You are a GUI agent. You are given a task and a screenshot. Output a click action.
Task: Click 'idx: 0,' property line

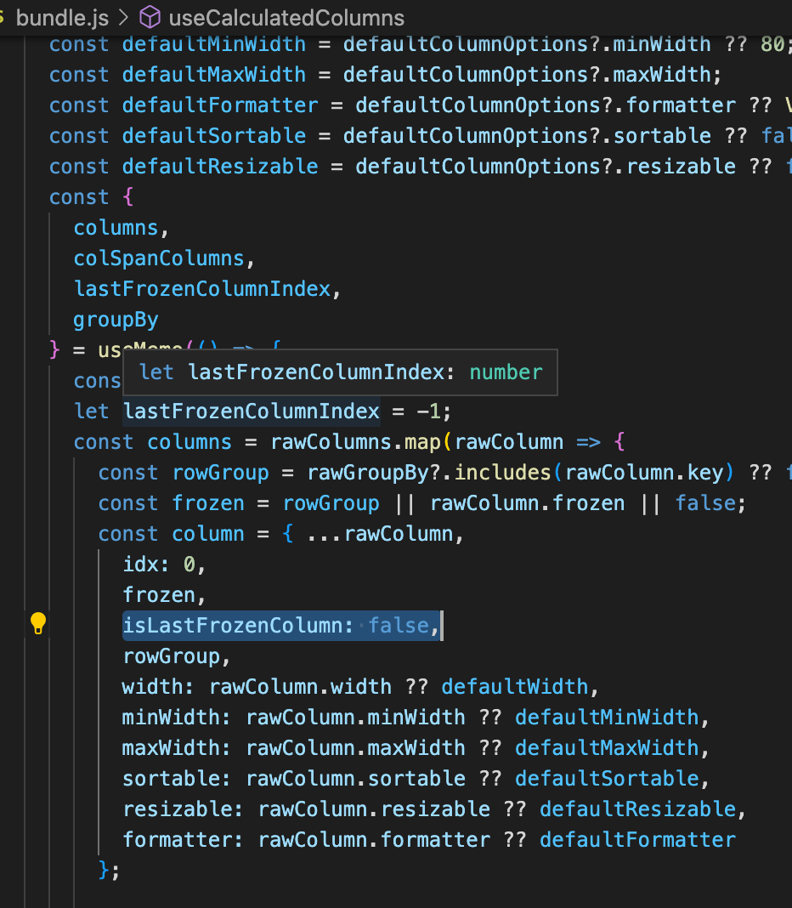[164, 565]
